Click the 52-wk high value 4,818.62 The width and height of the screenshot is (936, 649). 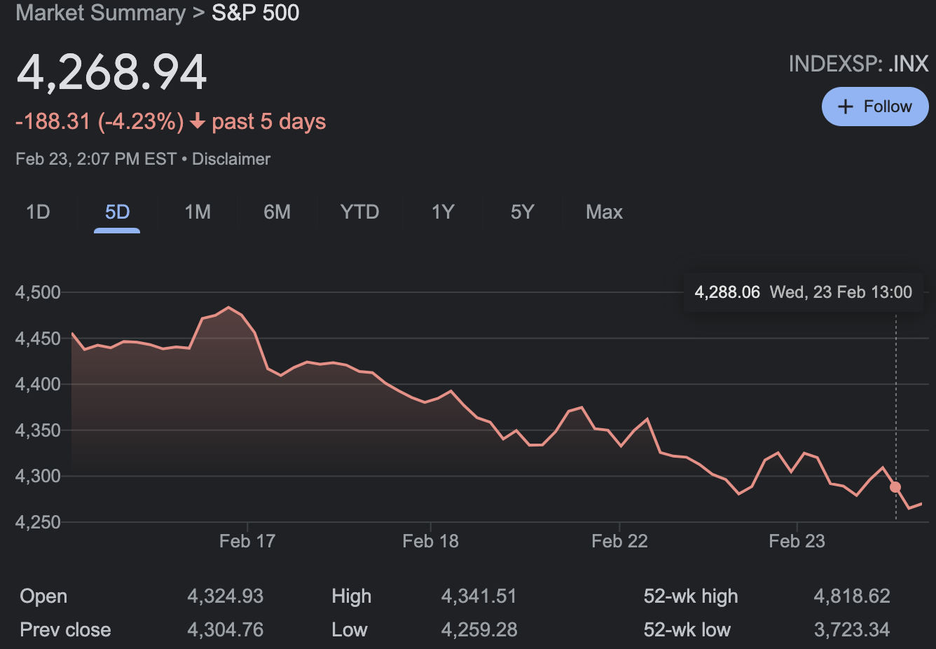pos(852,596)
